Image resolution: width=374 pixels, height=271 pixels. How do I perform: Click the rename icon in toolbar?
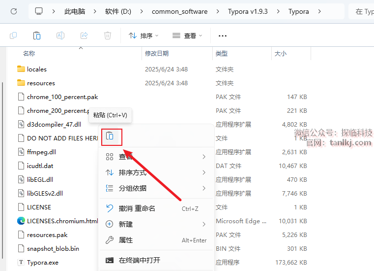(x=60, y=35)
